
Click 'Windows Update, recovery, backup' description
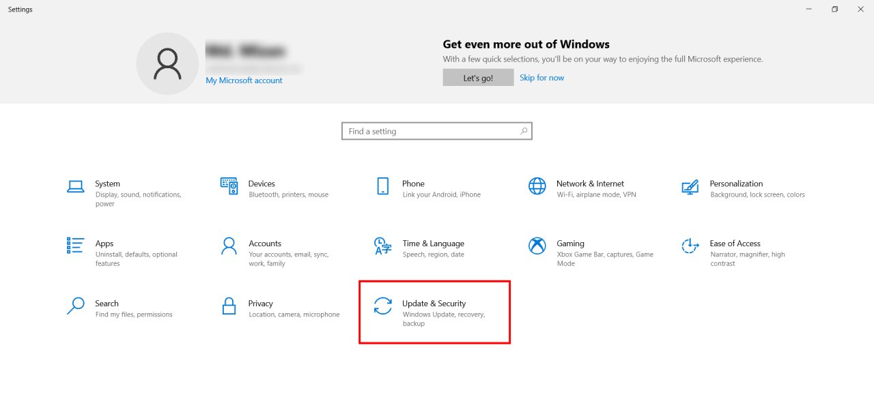coord(444,319)
